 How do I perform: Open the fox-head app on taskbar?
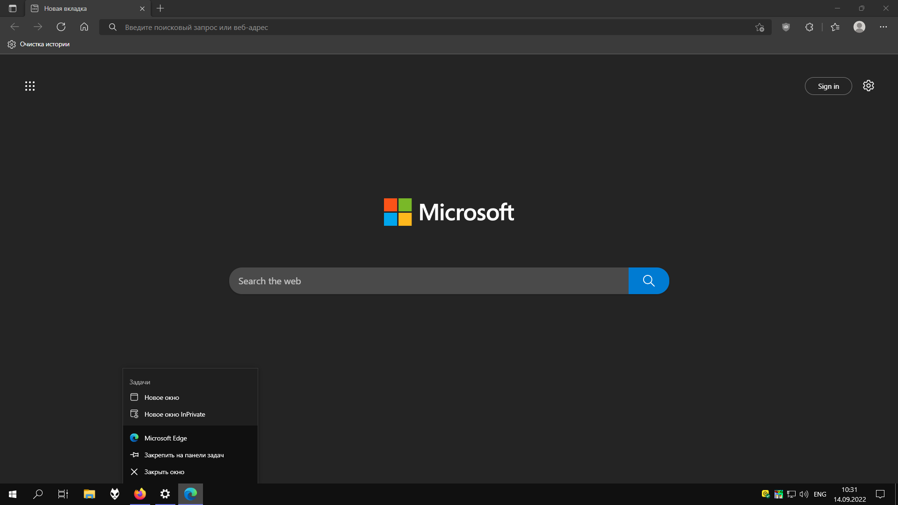click(115, 494)
